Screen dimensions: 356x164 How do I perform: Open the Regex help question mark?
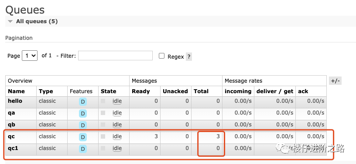(x=189, y=57)
